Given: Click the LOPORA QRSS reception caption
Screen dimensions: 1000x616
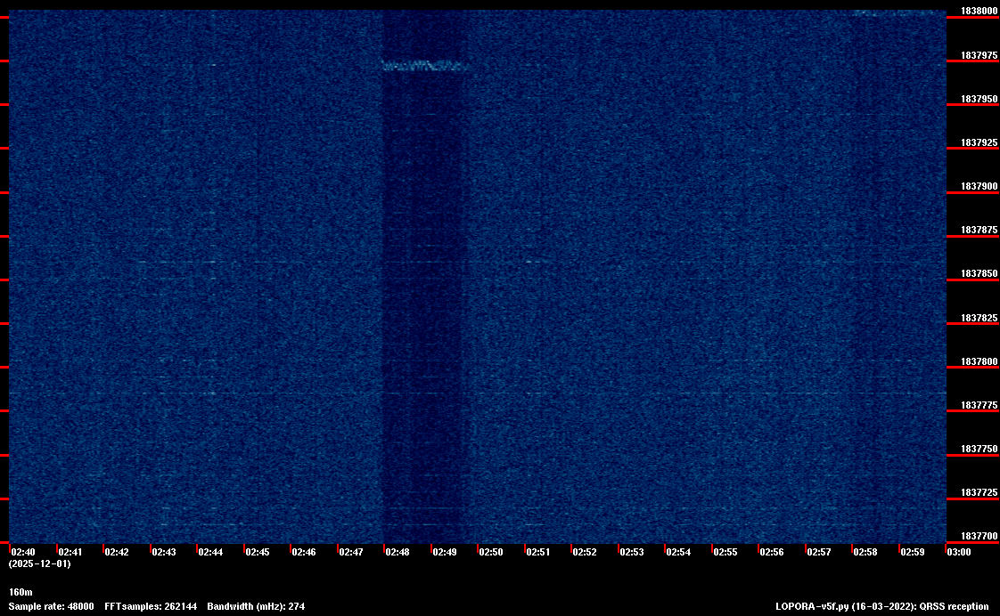Looking at the screenshot, I should pos(882,606).
